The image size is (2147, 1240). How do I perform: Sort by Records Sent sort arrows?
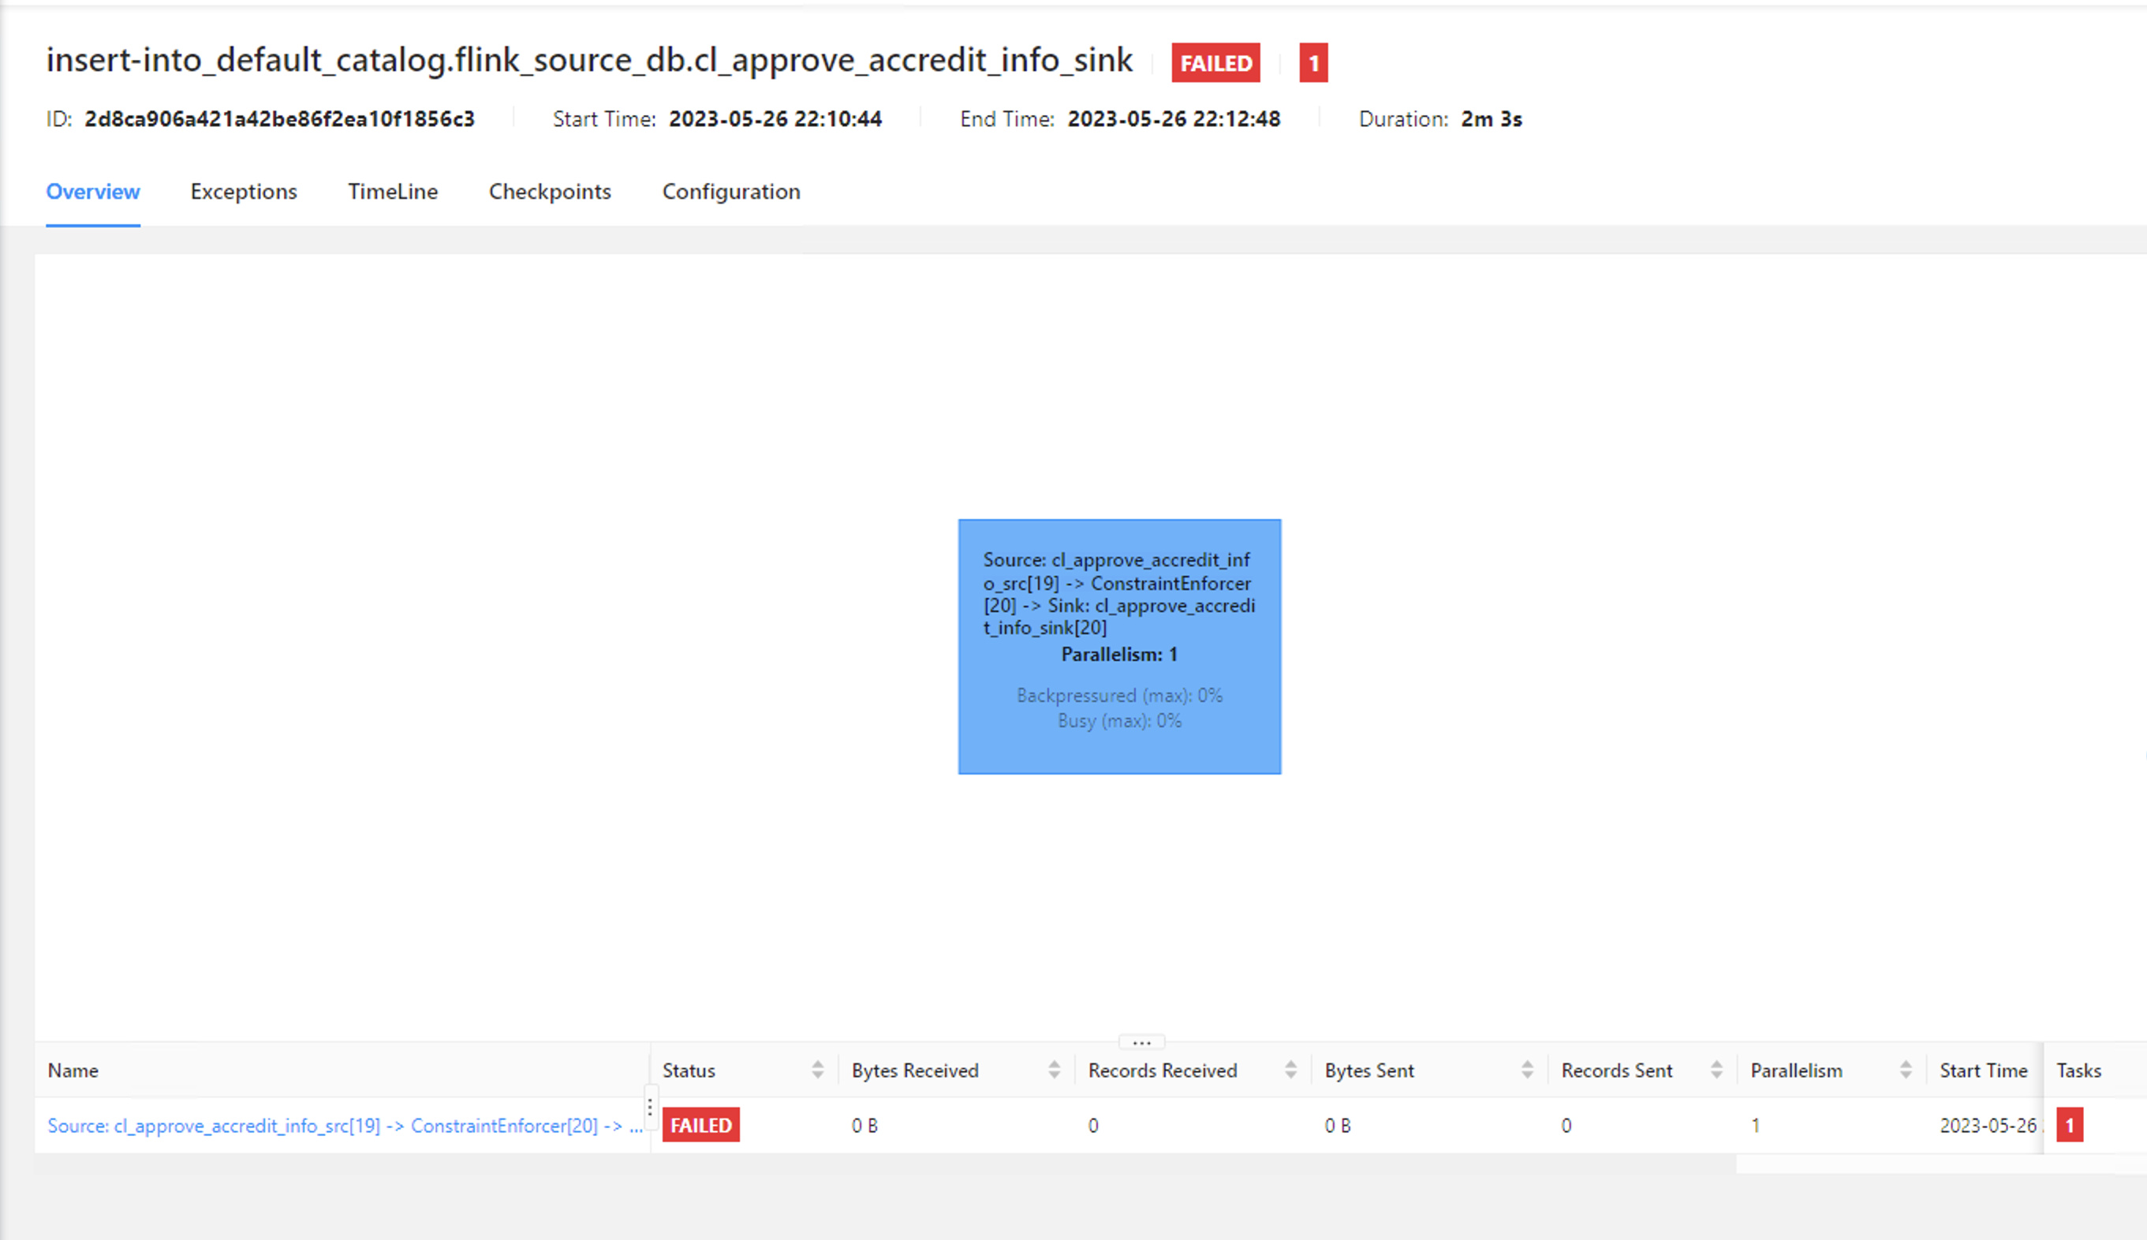[1716, 1070]
